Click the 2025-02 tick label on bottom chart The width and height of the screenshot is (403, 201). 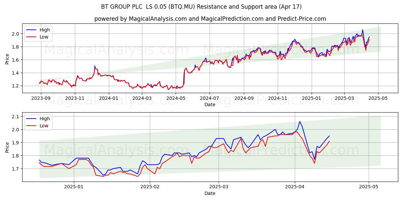coord(150,187)
